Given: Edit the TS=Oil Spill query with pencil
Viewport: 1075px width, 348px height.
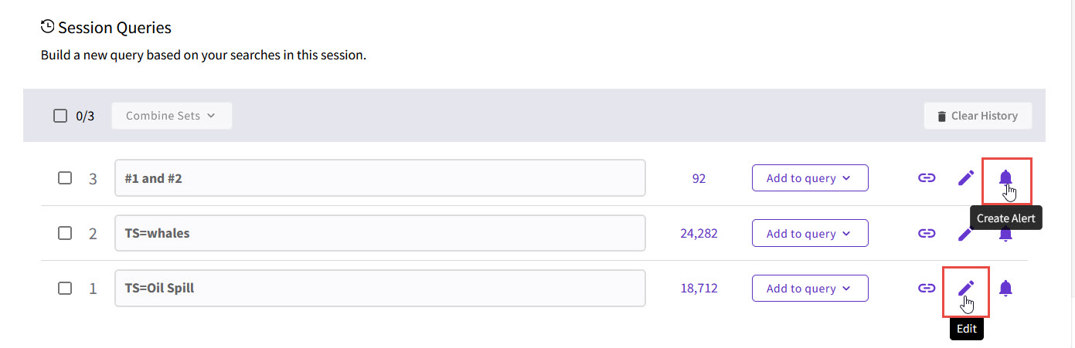Looking at the screenshot, I should click(965, 289).
